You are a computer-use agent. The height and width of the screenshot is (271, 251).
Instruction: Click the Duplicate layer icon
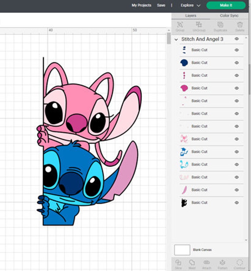click(x=220, y=26)
